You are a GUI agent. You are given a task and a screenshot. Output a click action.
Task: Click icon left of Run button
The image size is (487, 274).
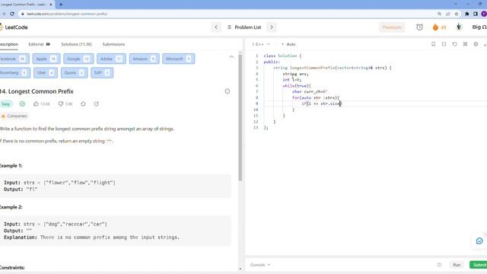[x=439, y=265]
